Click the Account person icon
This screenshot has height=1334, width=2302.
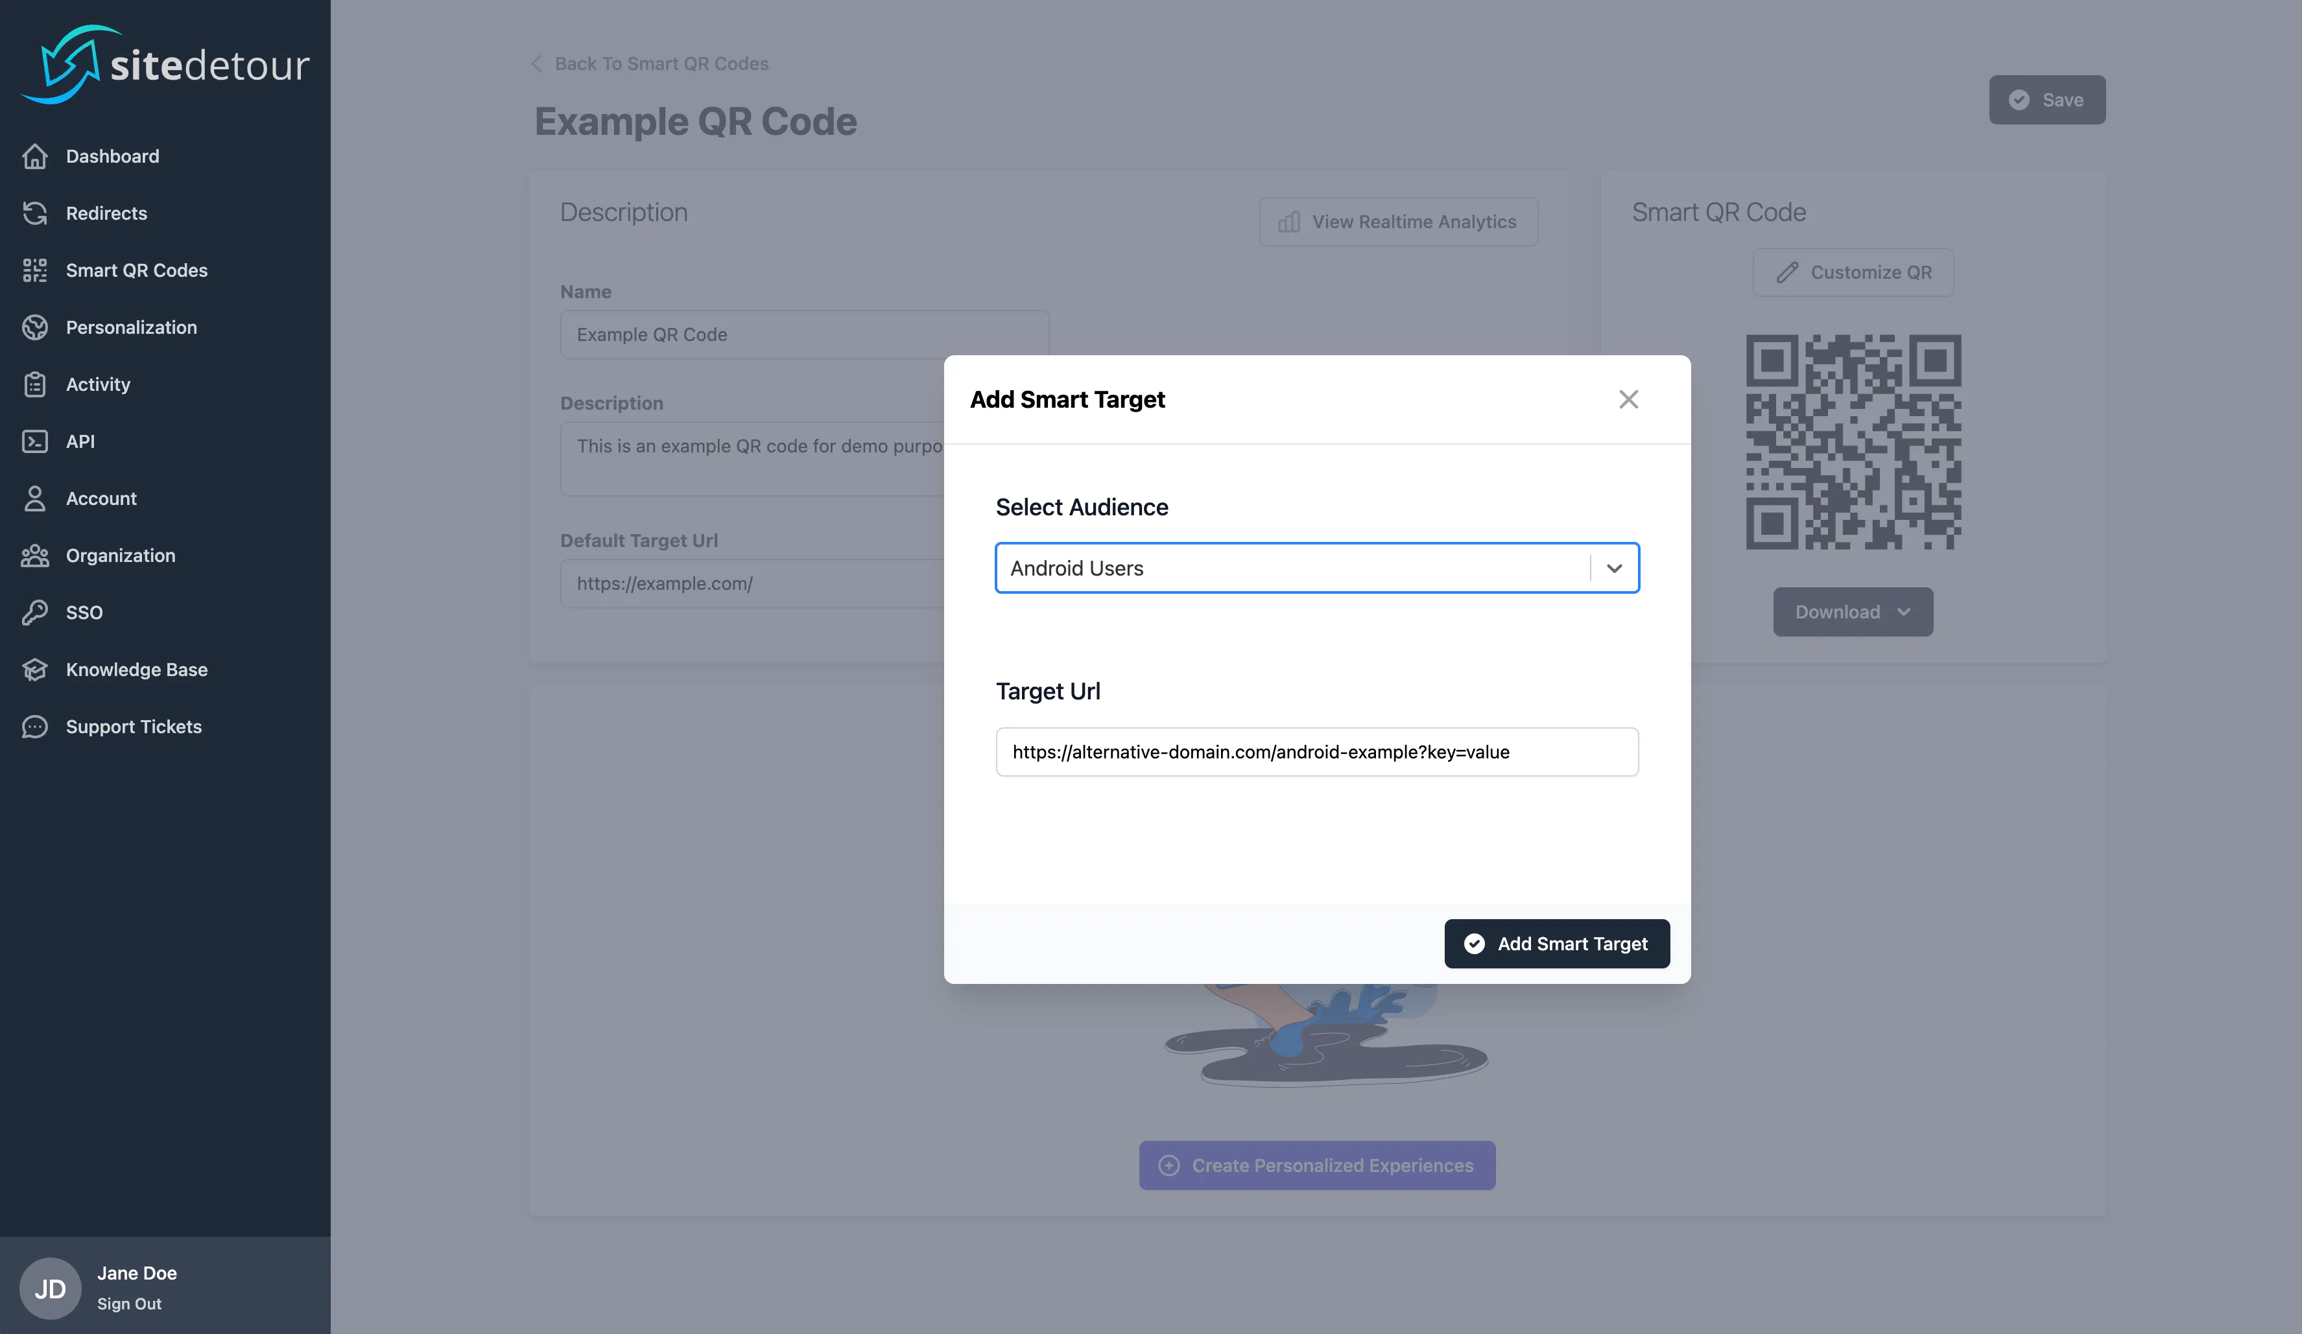pos(35,498)
